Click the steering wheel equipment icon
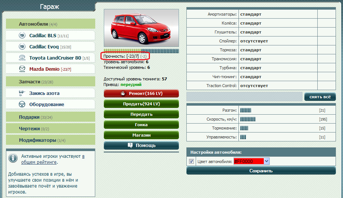The width and height of the screenshot is (343, 198). click(22, 104)
